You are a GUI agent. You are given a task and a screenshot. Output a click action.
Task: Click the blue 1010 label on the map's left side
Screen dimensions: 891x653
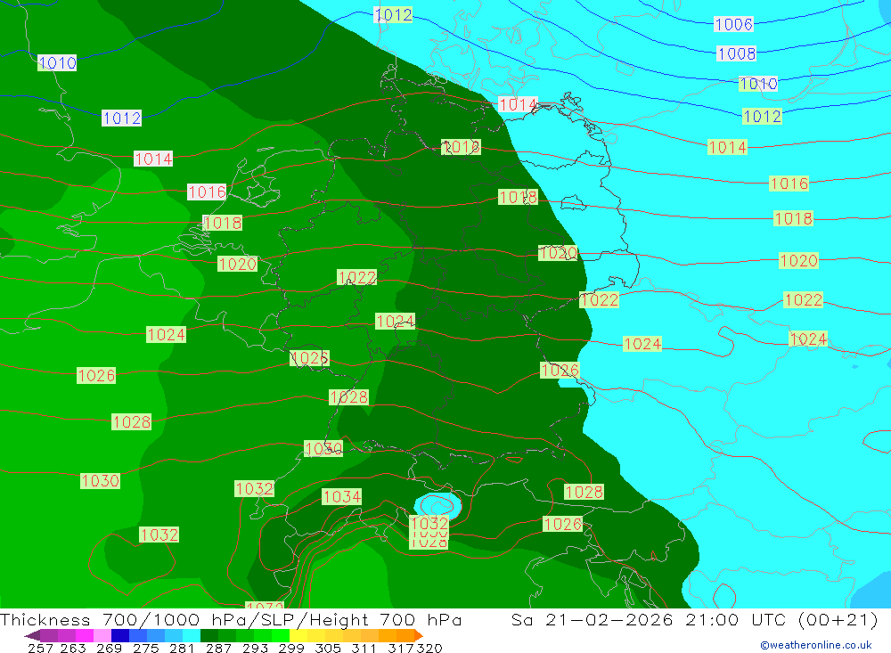(x=57, y=63)
